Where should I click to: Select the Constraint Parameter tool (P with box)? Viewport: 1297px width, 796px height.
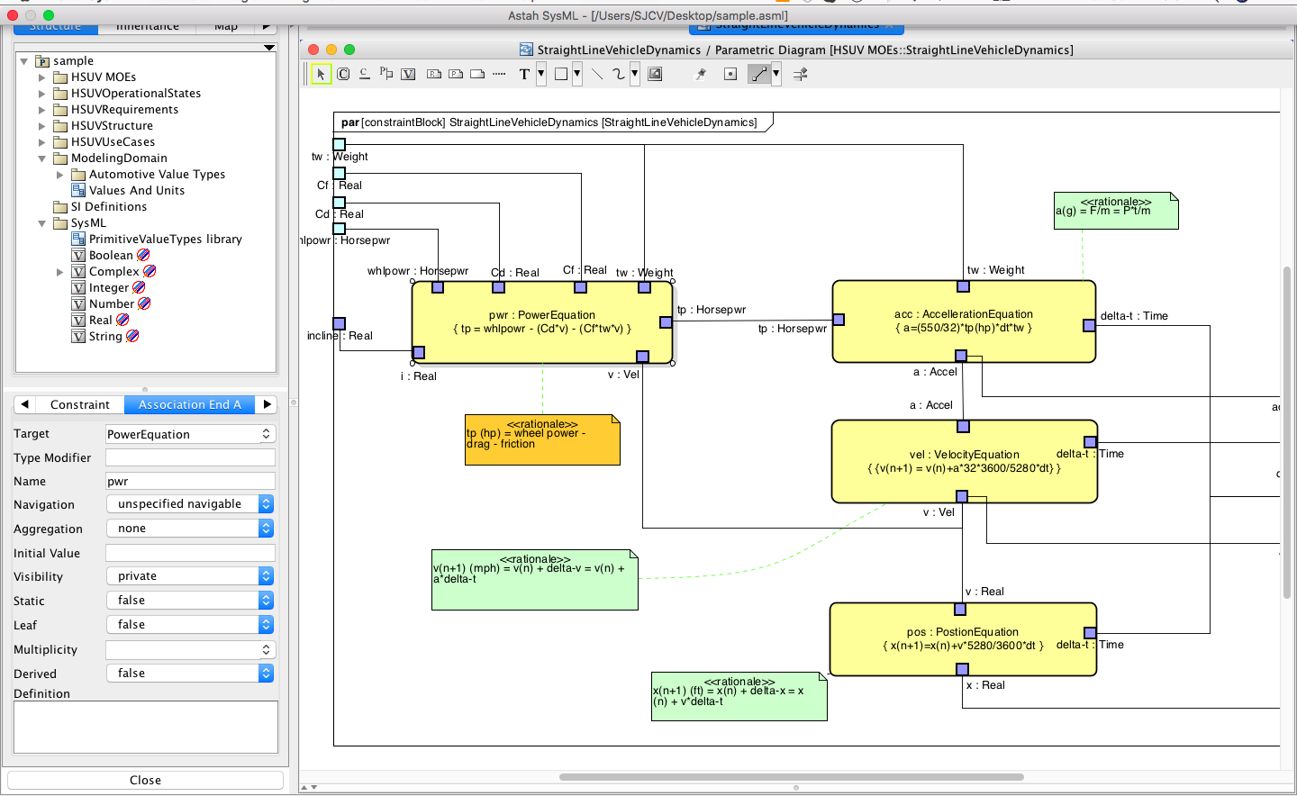[386, 74]
